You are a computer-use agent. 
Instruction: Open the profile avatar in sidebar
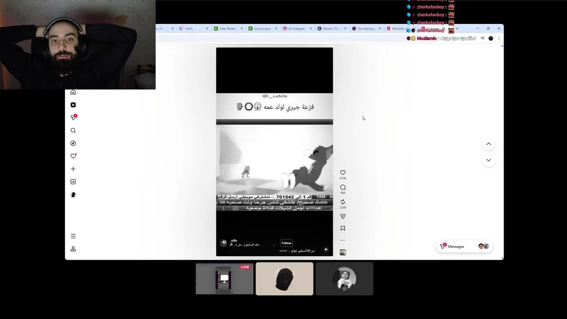[73, 195]
